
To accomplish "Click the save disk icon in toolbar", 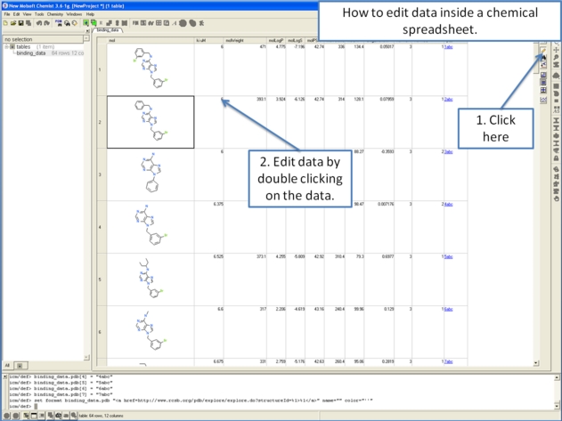I will point(20,23).
